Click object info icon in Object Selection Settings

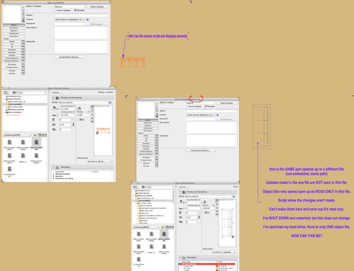point(110,102)
